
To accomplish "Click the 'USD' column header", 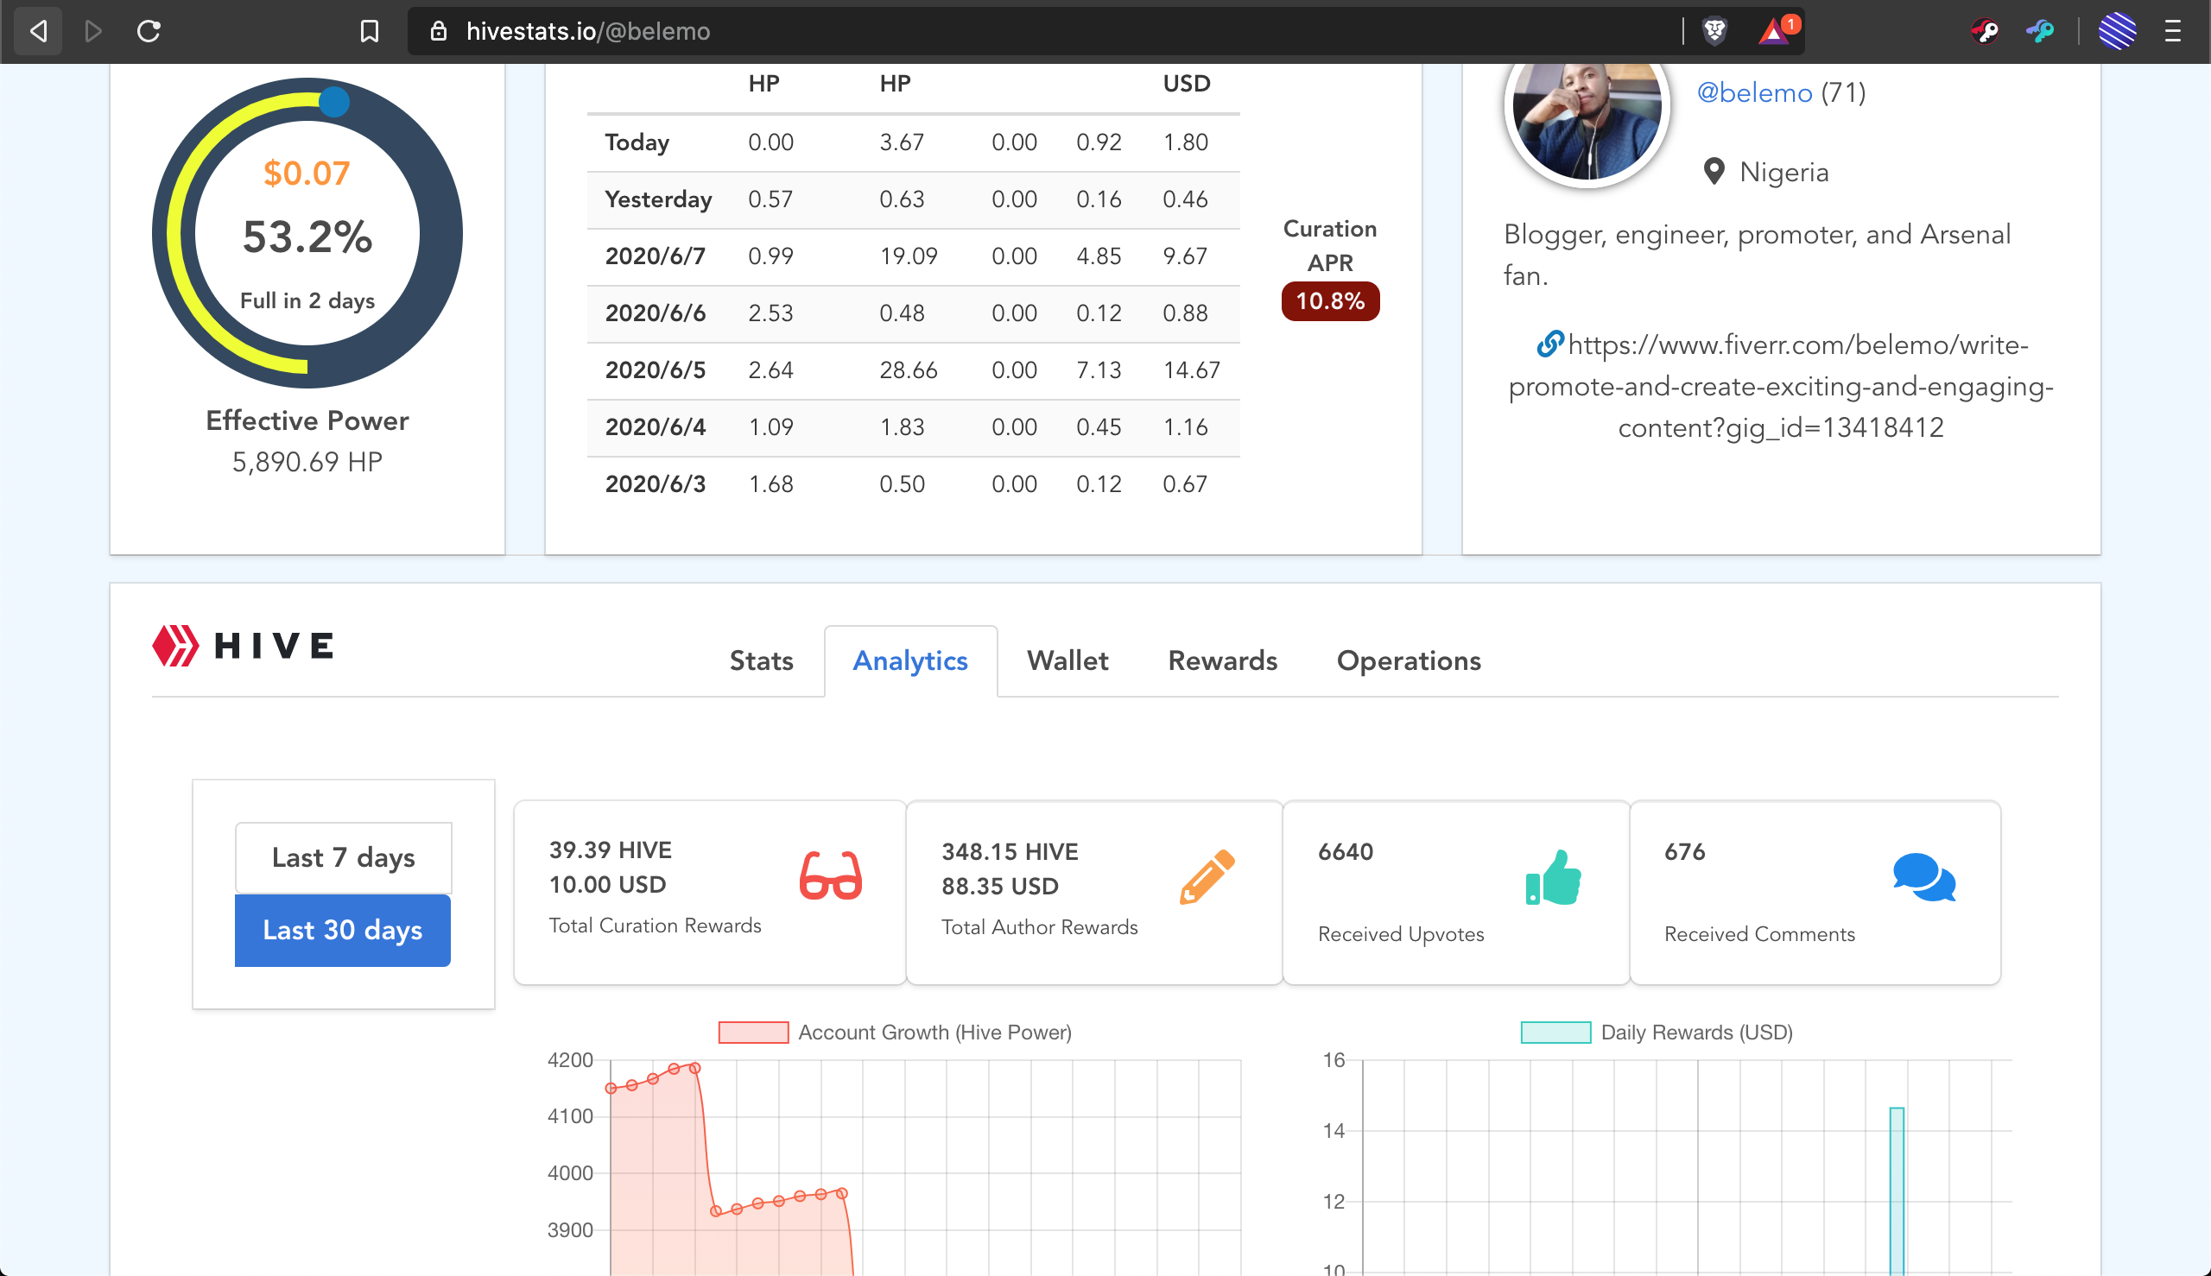I will (x=1186, y=84).
